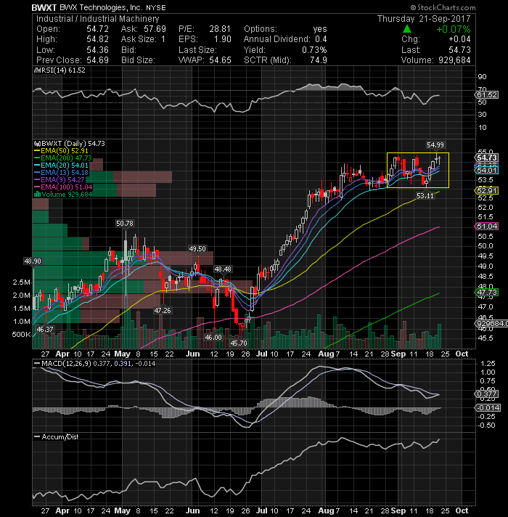Click the 45.70 low price annotation
Viewport: 508px width, 517px height.
(x=239, y=343)
